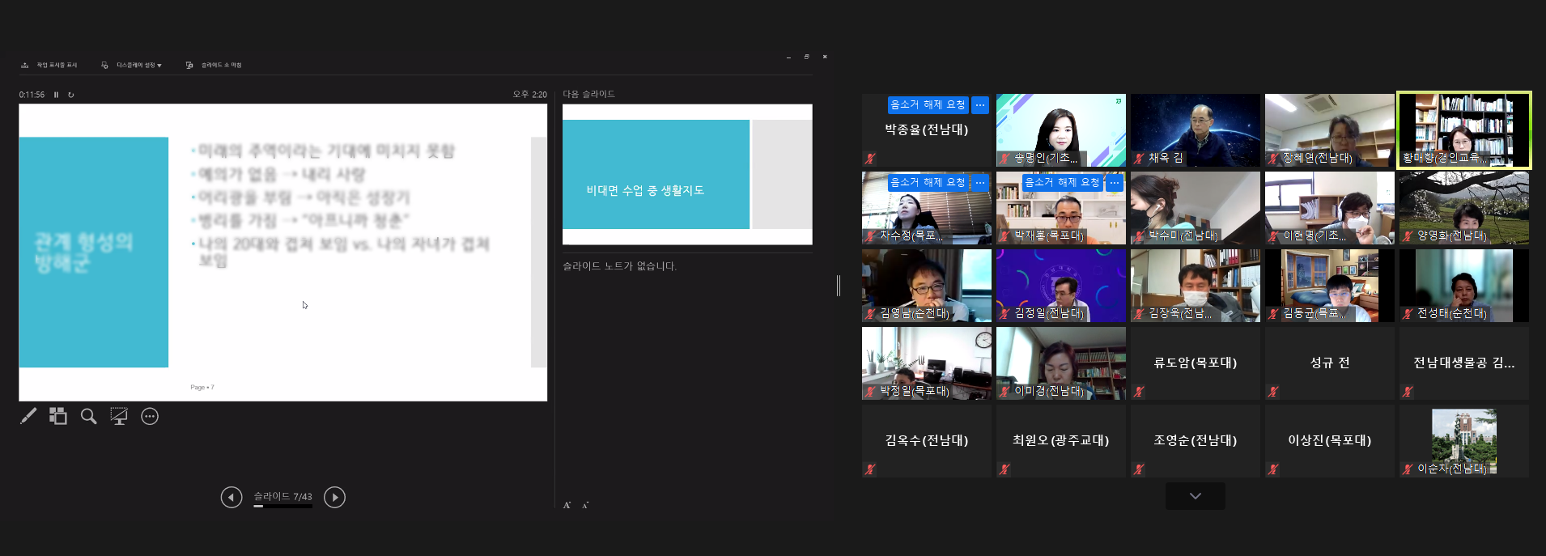Request unmute for 박재홍(목포대)
Image resolution: width=1546 pixels, height=556 pixels.
pyautogui.click(x=1062, y=183)
